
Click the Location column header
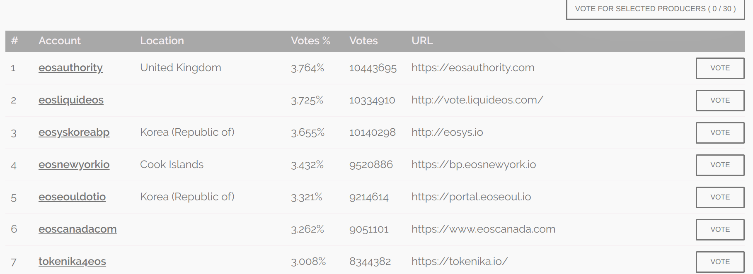pos(162,41)
